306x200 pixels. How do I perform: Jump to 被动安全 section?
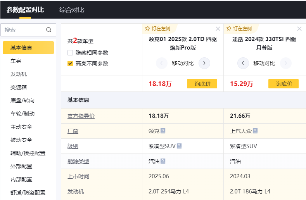tap(21, 140)
